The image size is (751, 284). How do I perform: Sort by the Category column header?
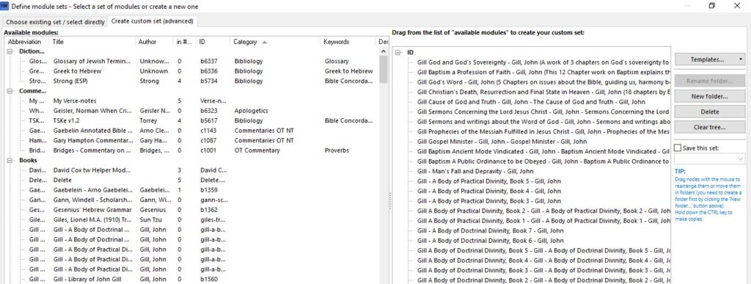[x=275, y=42]
